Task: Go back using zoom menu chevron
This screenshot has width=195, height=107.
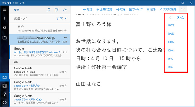Action: pos(170,18)
